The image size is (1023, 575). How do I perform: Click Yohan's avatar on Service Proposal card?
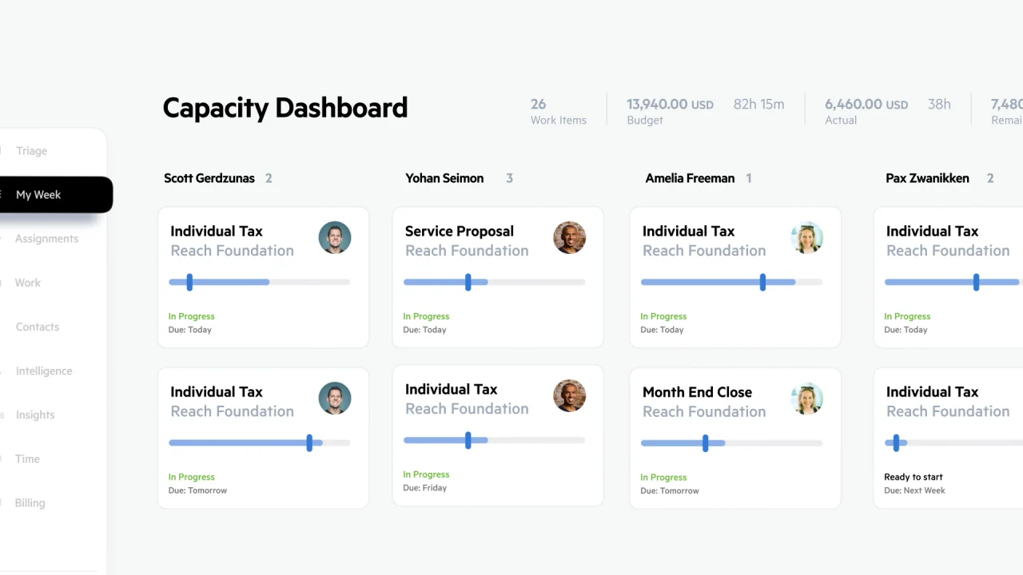click(570, 238)
